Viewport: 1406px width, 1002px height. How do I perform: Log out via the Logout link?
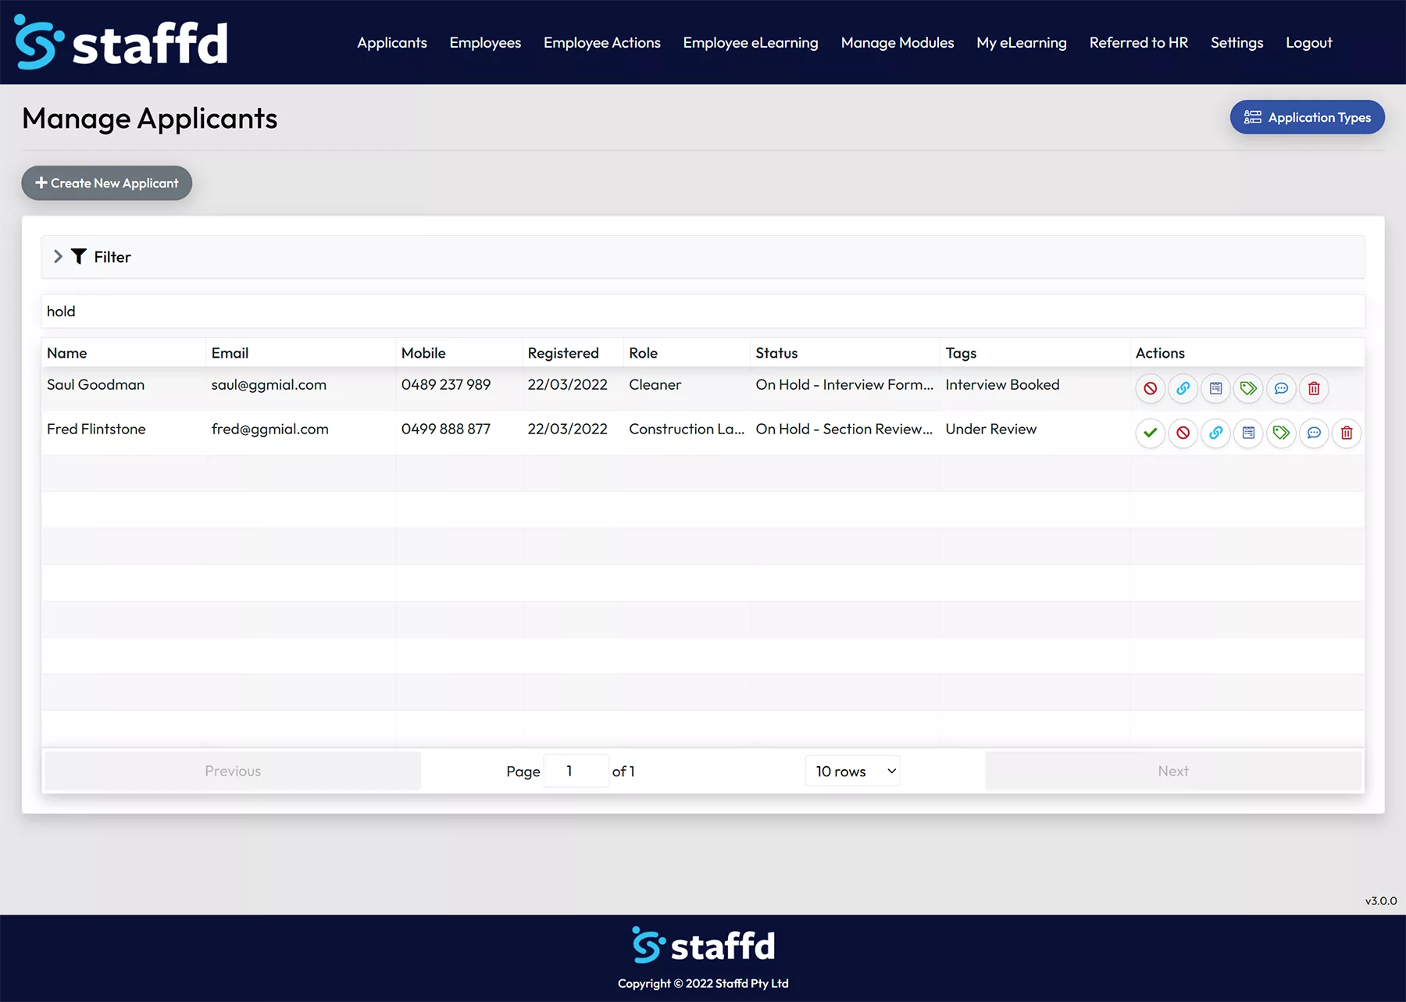click(1309, 42)
